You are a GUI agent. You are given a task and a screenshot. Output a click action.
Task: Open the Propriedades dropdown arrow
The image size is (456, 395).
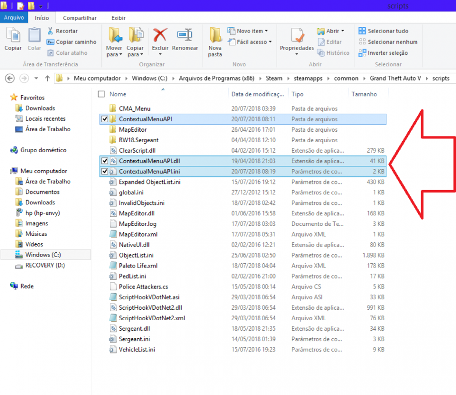click(x=297, y=54)
